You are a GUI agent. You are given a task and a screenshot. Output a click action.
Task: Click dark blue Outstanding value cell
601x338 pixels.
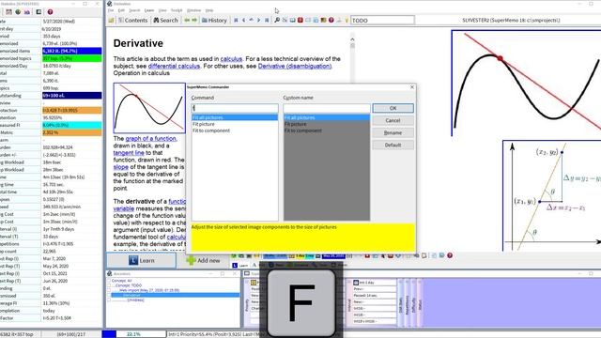(72, 96)
